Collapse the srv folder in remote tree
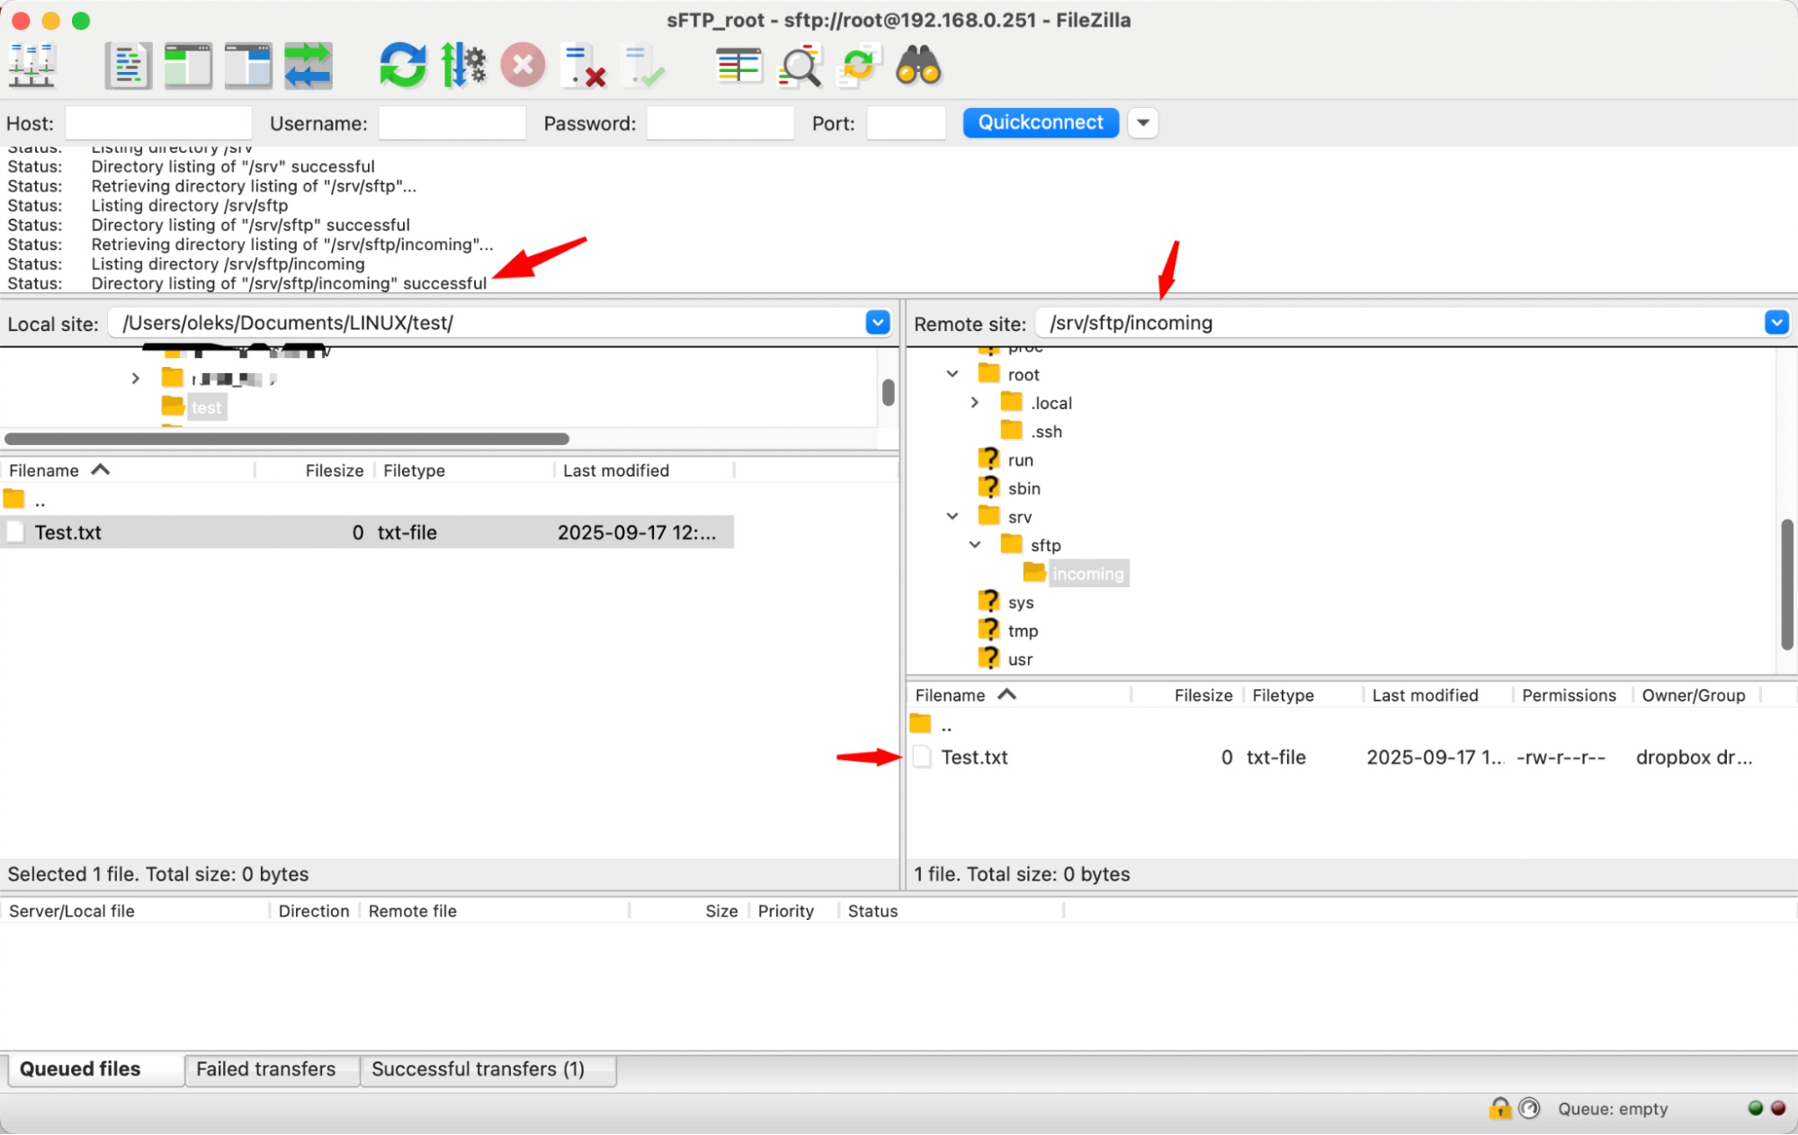 [953, 516]
